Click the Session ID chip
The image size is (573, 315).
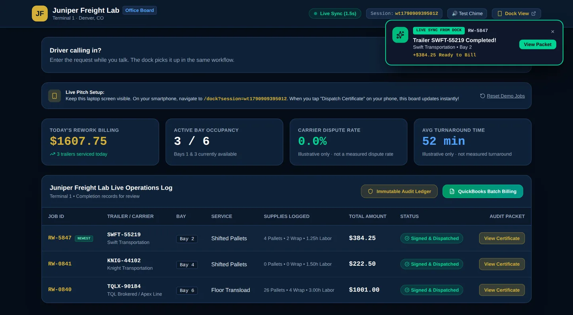click(404, 14)
